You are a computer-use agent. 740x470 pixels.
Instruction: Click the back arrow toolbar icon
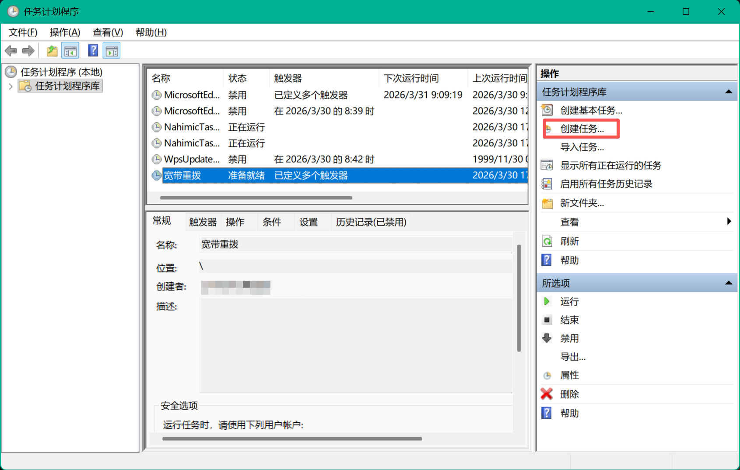coord(11,51)
